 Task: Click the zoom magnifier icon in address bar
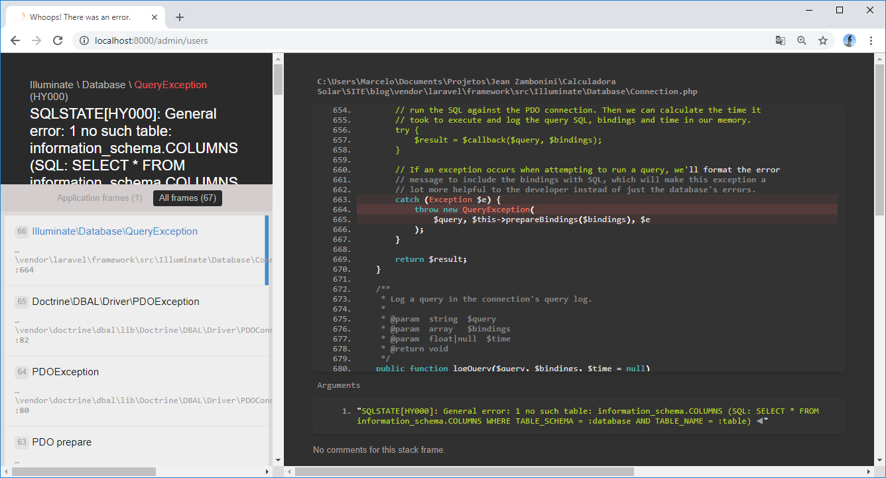tap(802, 40)
